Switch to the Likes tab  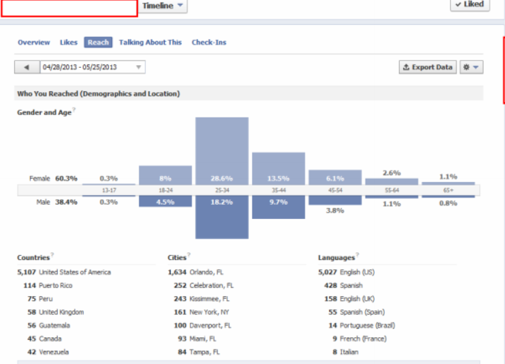click(x=68, y=42)
